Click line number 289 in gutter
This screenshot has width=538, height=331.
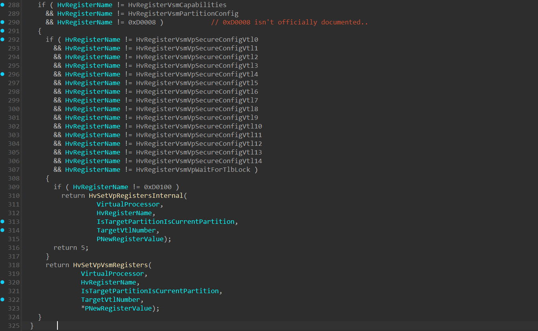pyautogui.click(x=13, y=13)
